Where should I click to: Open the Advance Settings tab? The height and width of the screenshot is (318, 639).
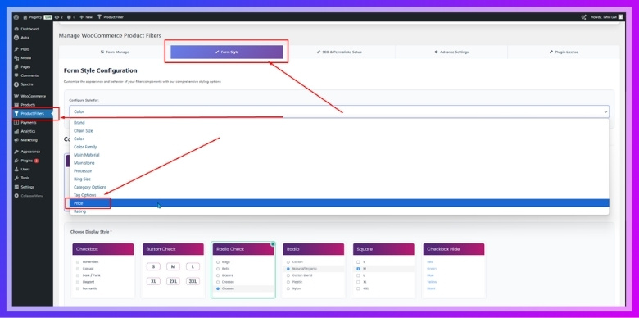click(x=451, y=52)
